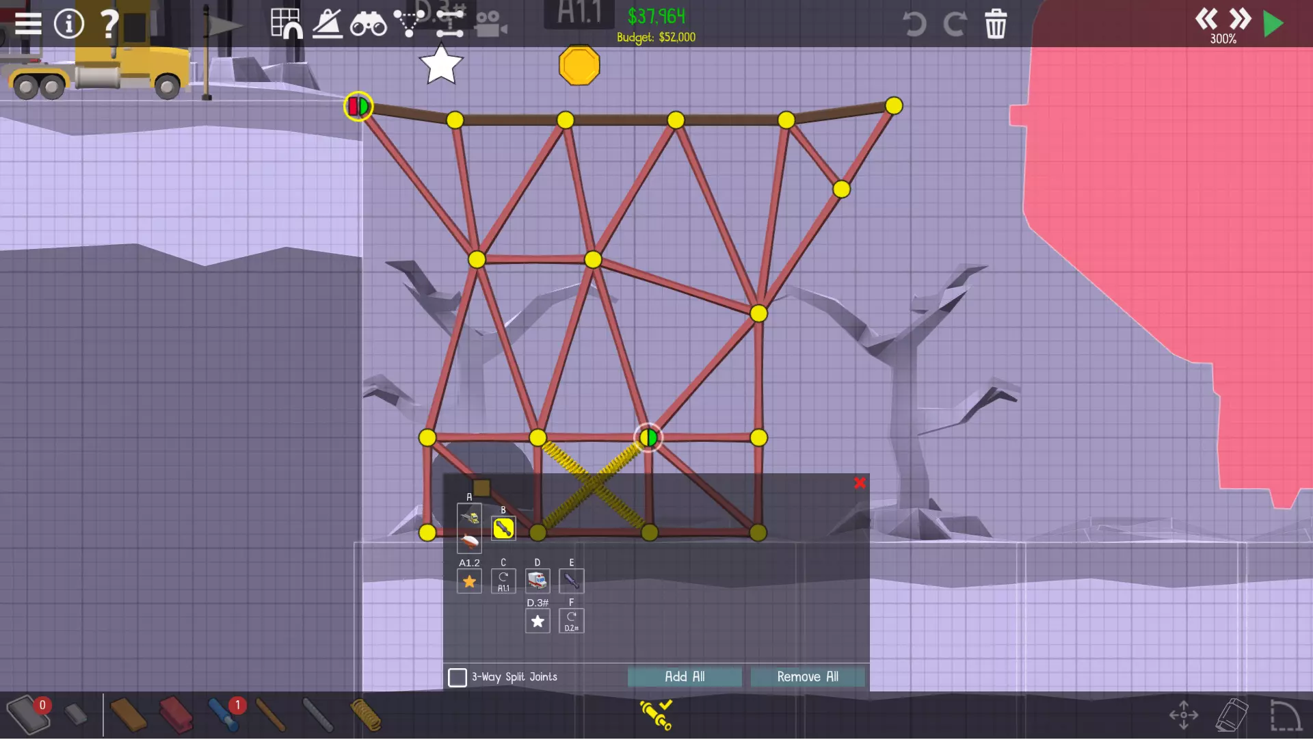This screenshot has width=1313, height=740.
Task: Select the yellow spring material
Action: coord(366,715)
